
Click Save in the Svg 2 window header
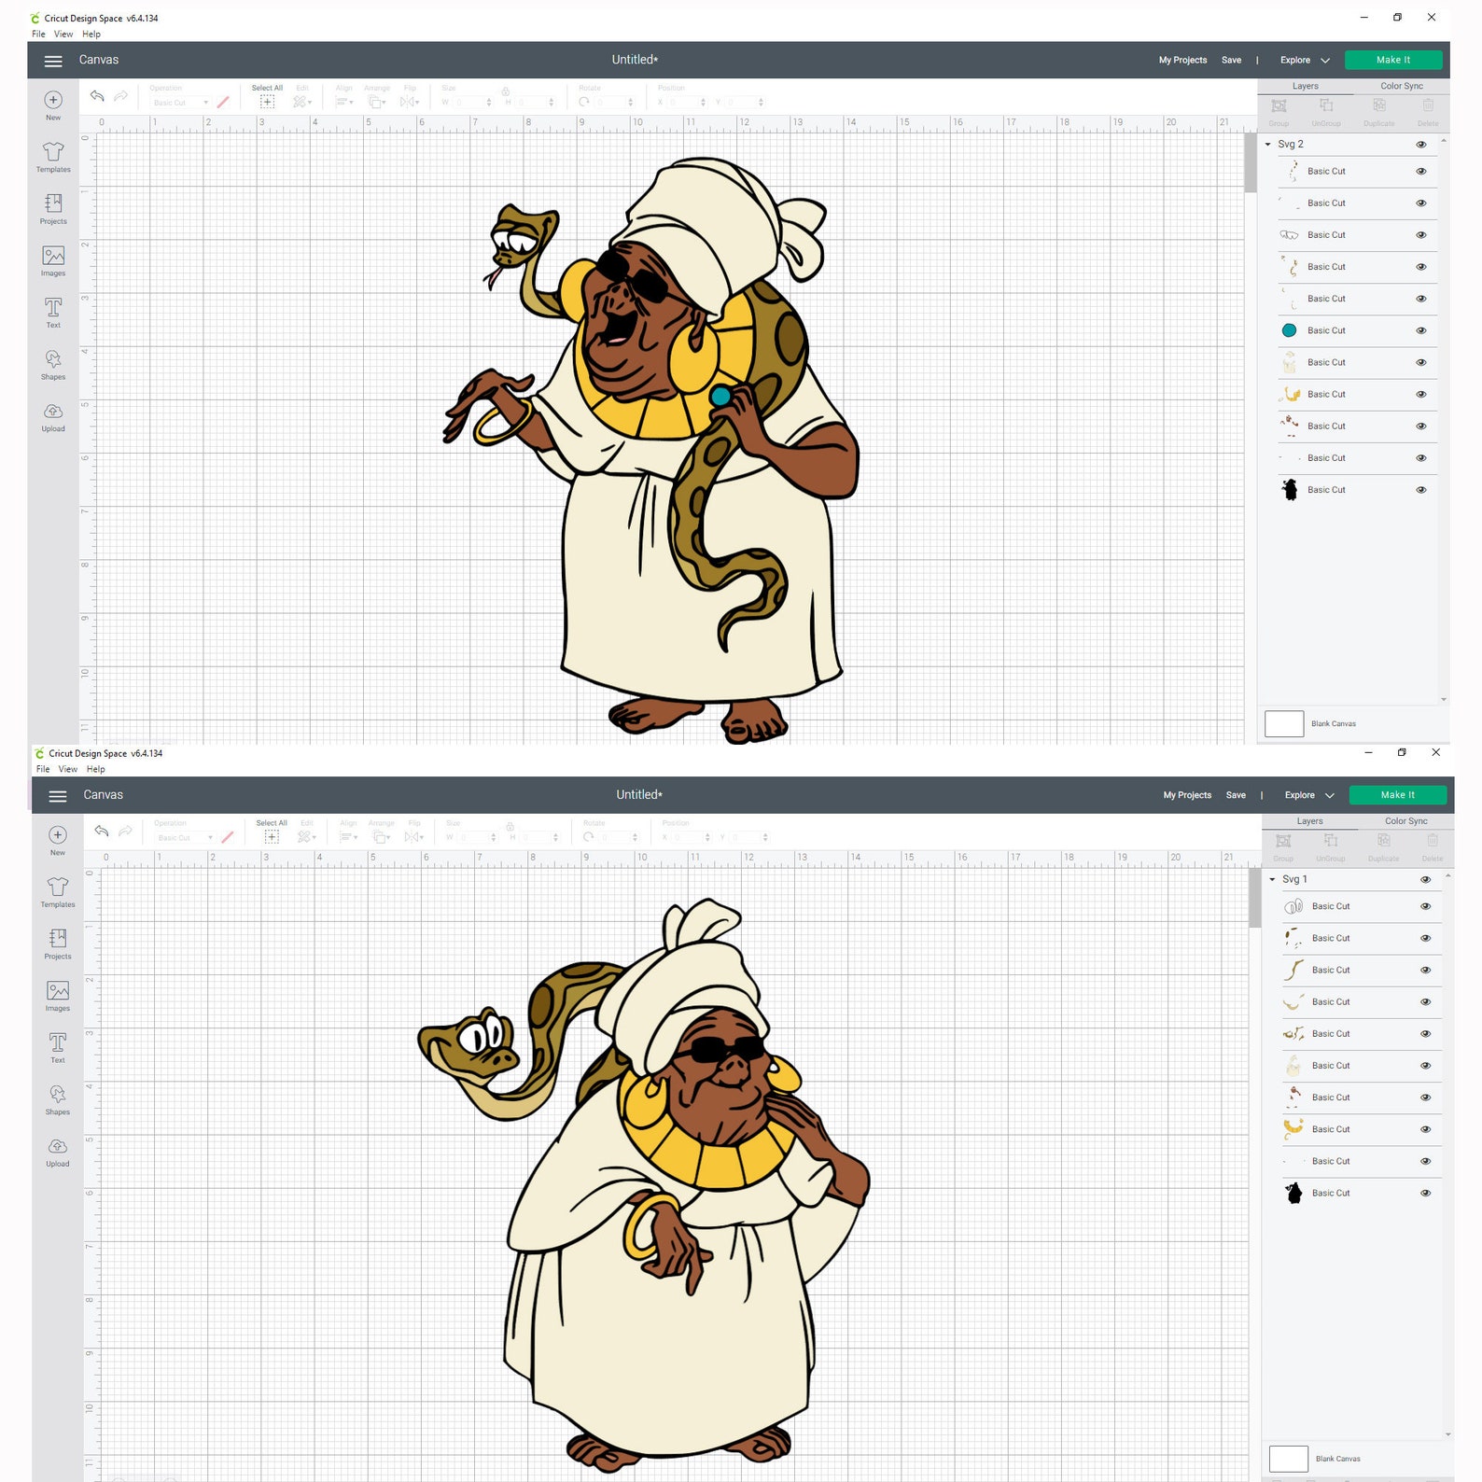[1232, 61]
